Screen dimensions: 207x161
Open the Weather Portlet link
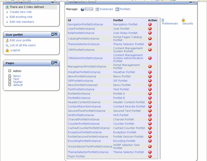pyautogui.click(x=124, y=72)
